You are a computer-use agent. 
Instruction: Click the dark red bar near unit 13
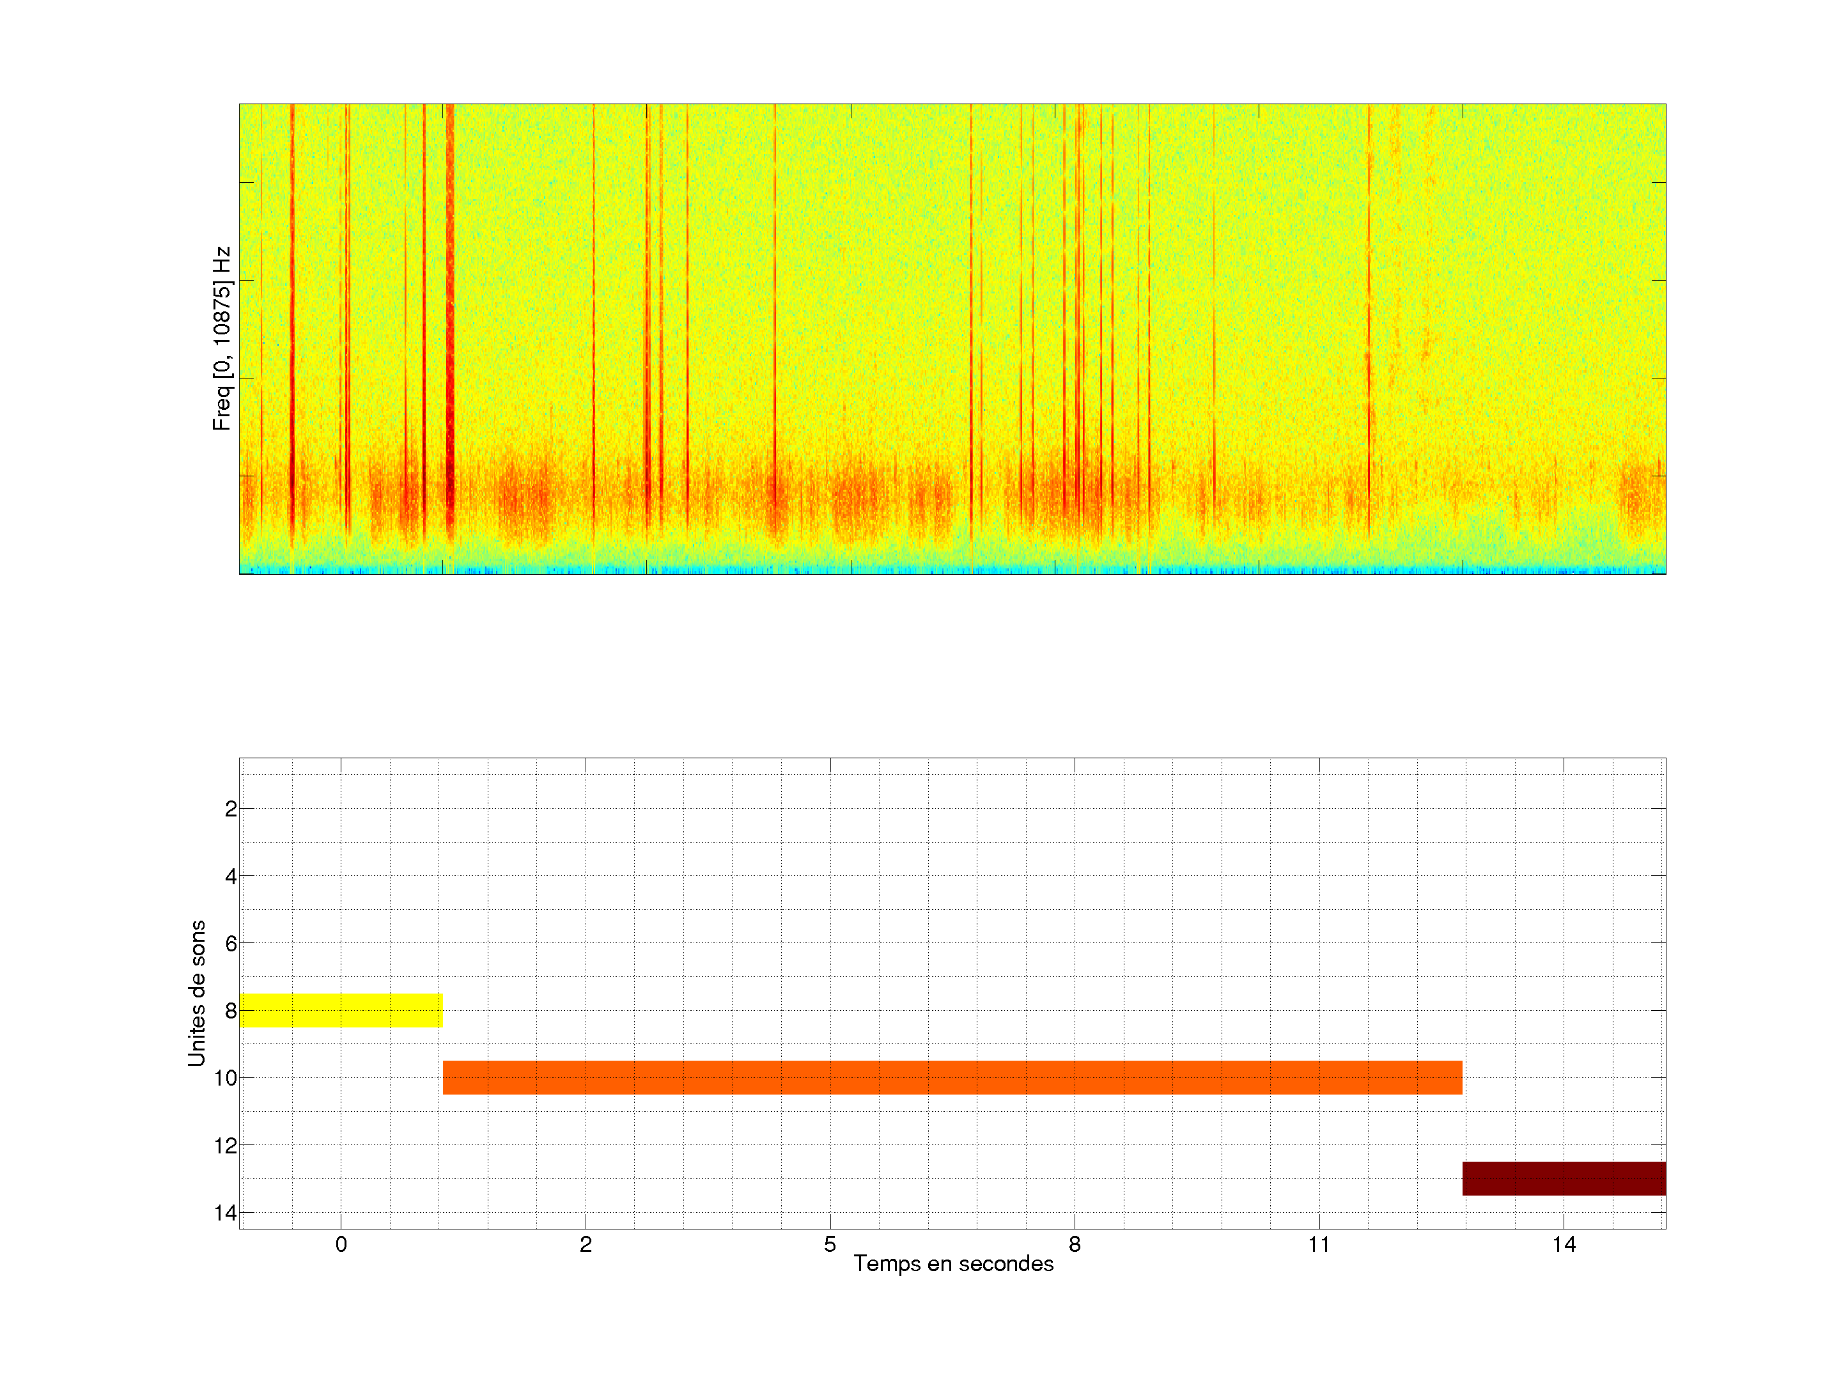click(1564, 1178)
